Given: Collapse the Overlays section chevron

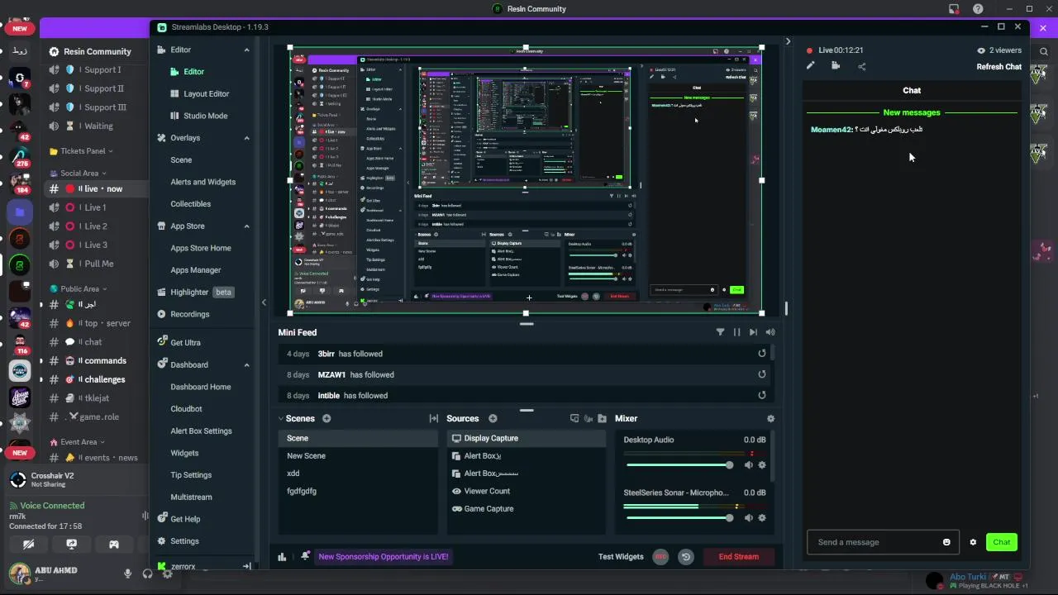Looking at the screenshot, I should point(246,138).
